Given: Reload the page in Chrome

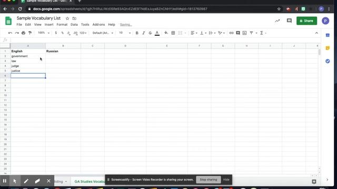Looking at the screenshot, I should tap(20, 9).
